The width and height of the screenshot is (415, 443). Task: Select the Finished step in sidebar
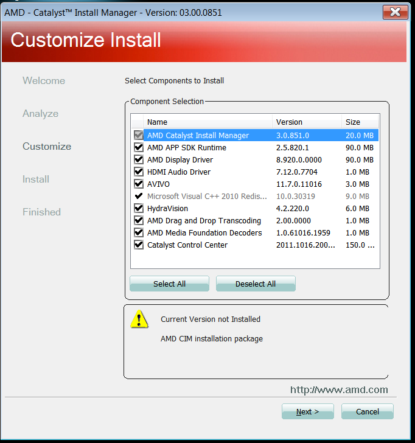pyautogui.click(x=41, y=212)
